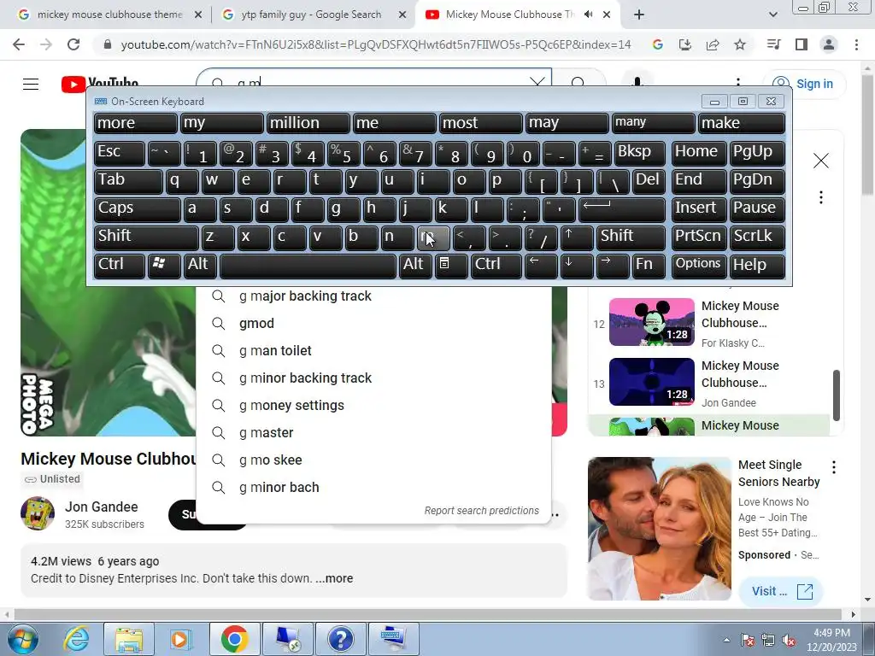The width and height of the screenshot is (875, 656).
Task: Toggle right Alt key on on-screen keyboard
Action: point(416,266)
